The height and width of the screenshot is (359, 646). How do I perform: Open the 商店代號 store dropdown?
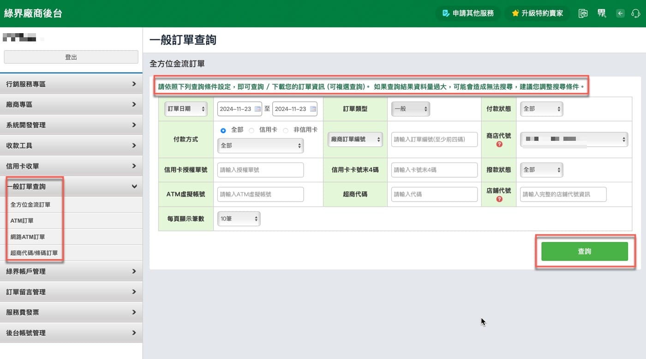(574, 139)
